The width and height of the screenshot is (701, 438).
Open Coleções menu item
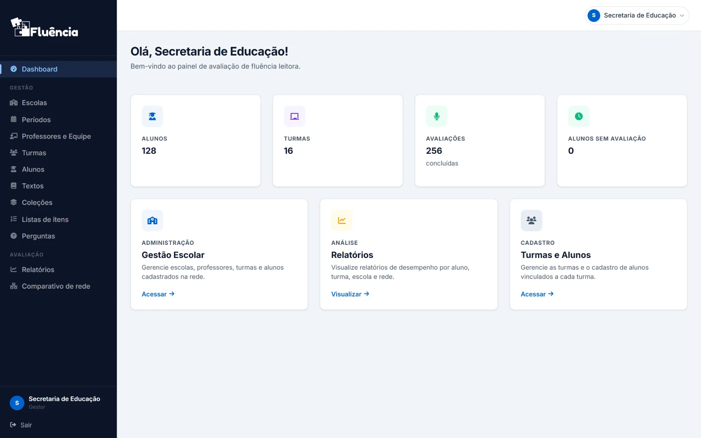[x=58, y=202]
